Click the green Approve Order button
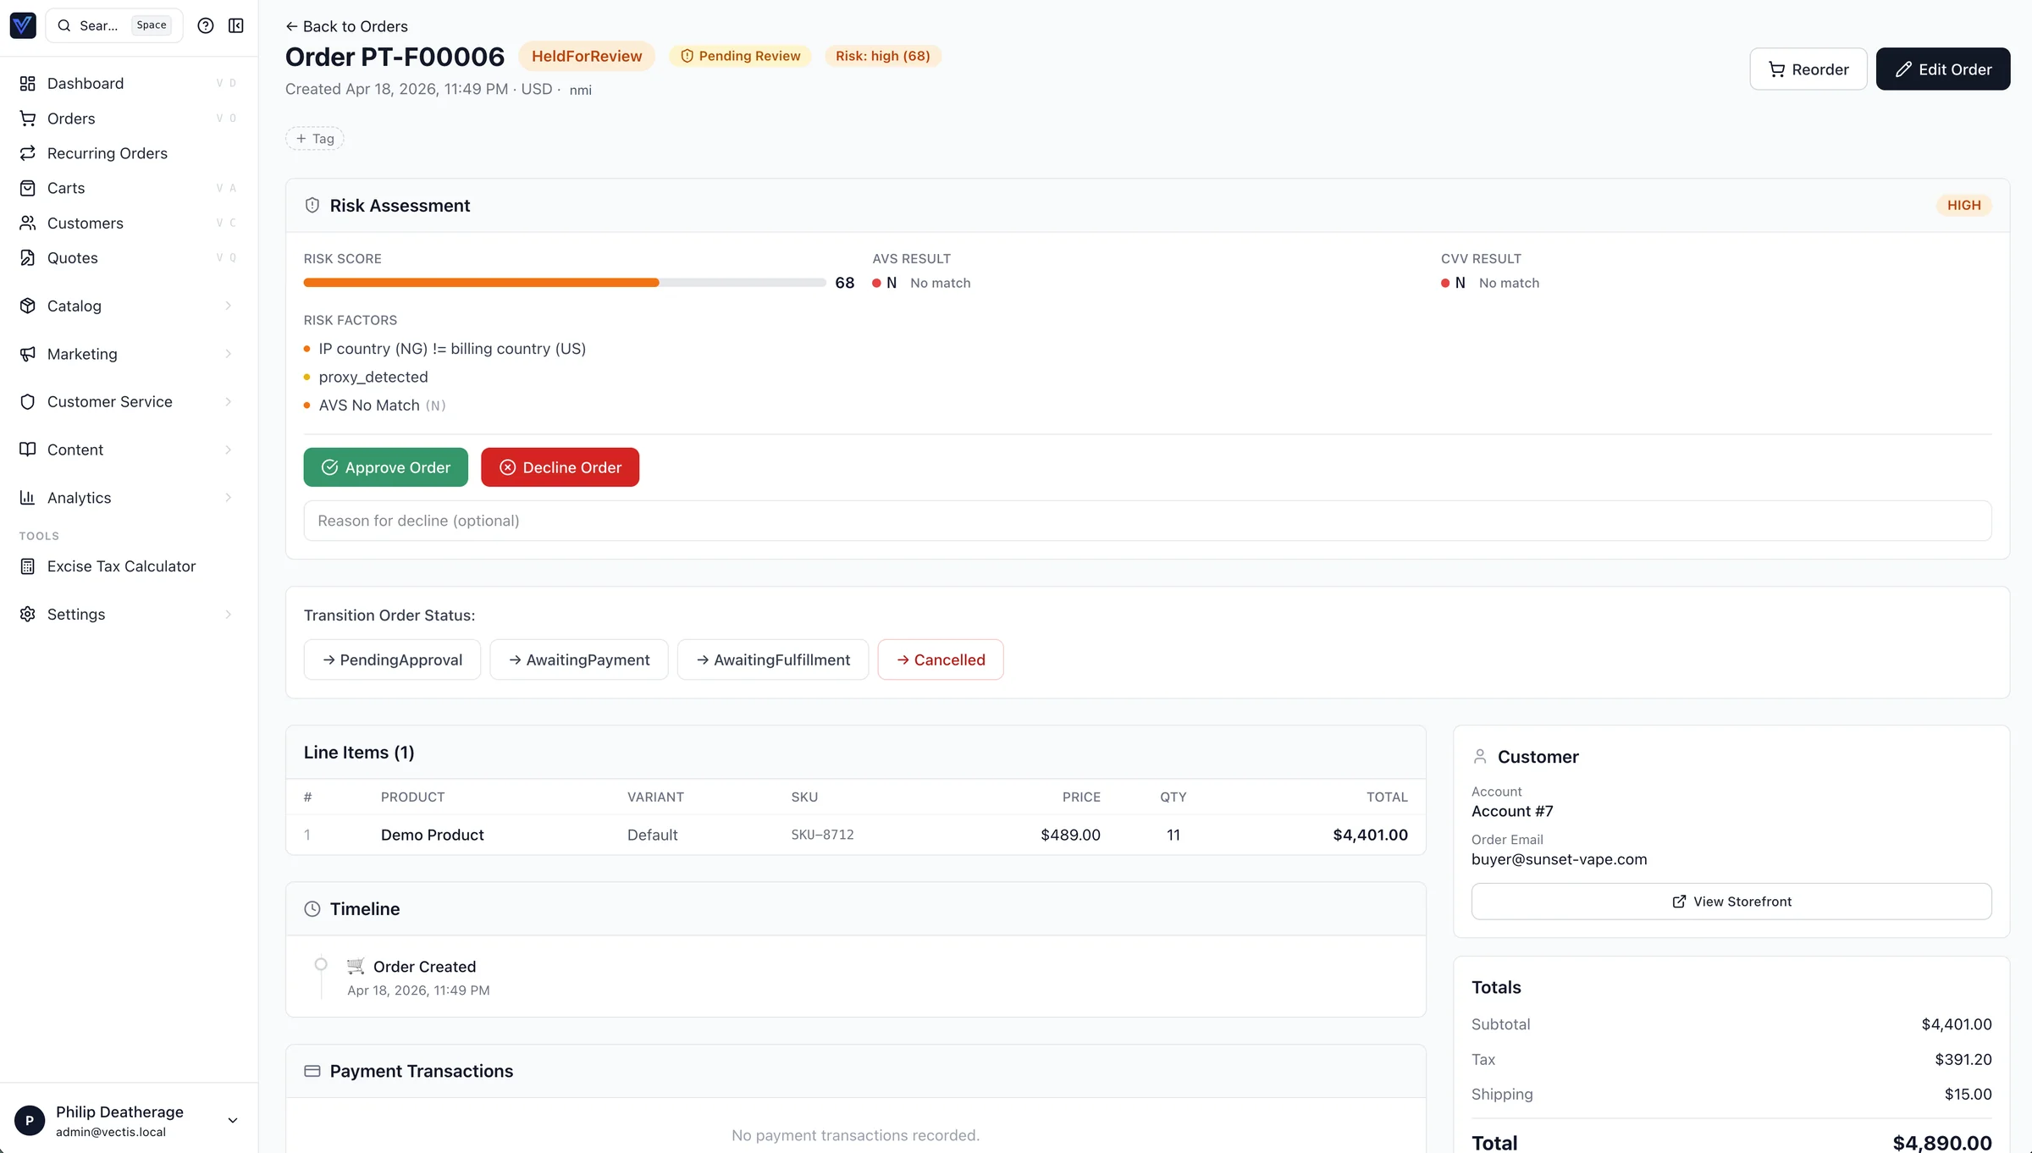Image resolution: width=2032 pixels, height=1153 pixels. [x=385, y=467]
